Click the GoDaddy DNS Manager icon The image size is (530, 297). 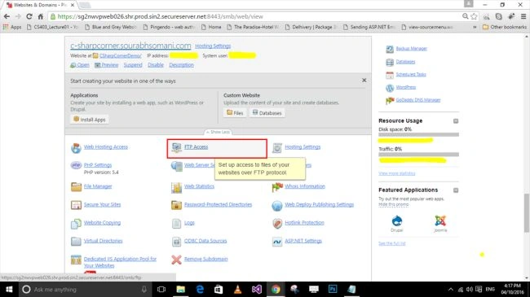[390, 101]
